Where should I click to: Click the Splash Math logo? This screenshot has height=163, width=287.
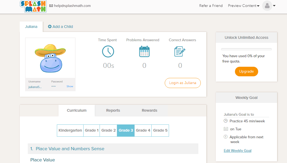[x=33, y=6]
